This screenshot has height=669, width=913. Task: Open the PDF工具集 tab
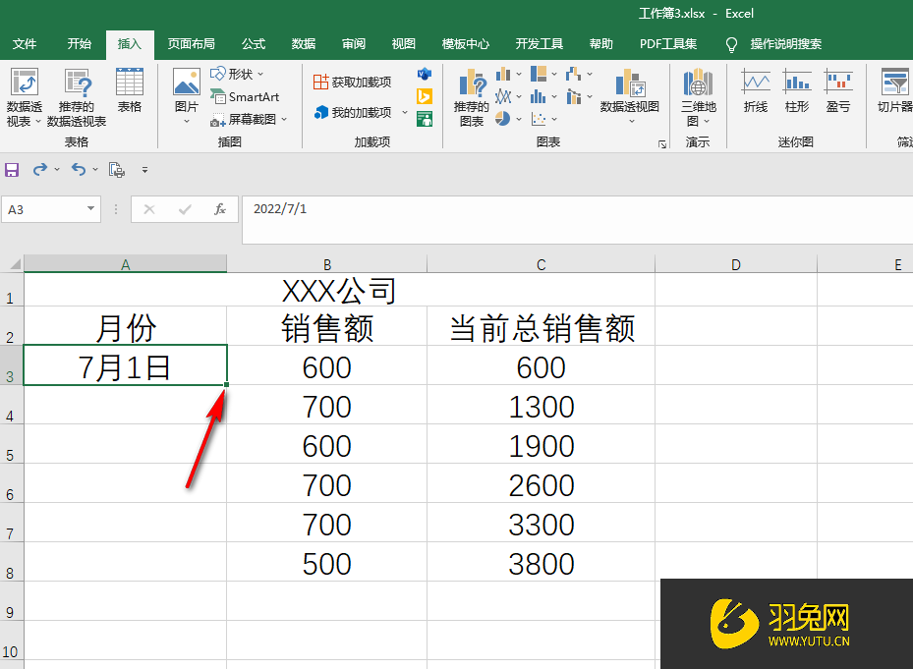coord(668,44)
